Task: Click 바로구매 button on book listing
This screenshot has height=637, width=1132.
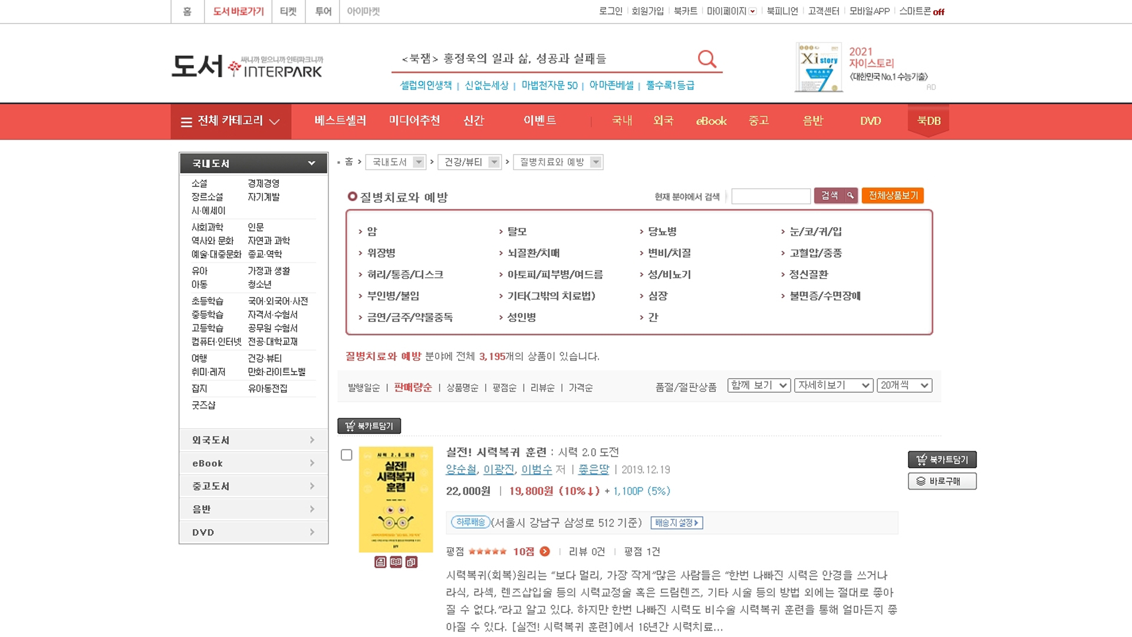Action: coord(942,481)
